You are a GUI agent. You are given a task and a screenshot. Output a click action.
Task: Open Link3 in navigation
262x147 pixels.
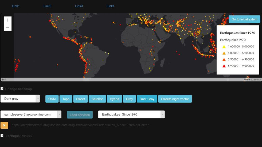tap(79, 6)
